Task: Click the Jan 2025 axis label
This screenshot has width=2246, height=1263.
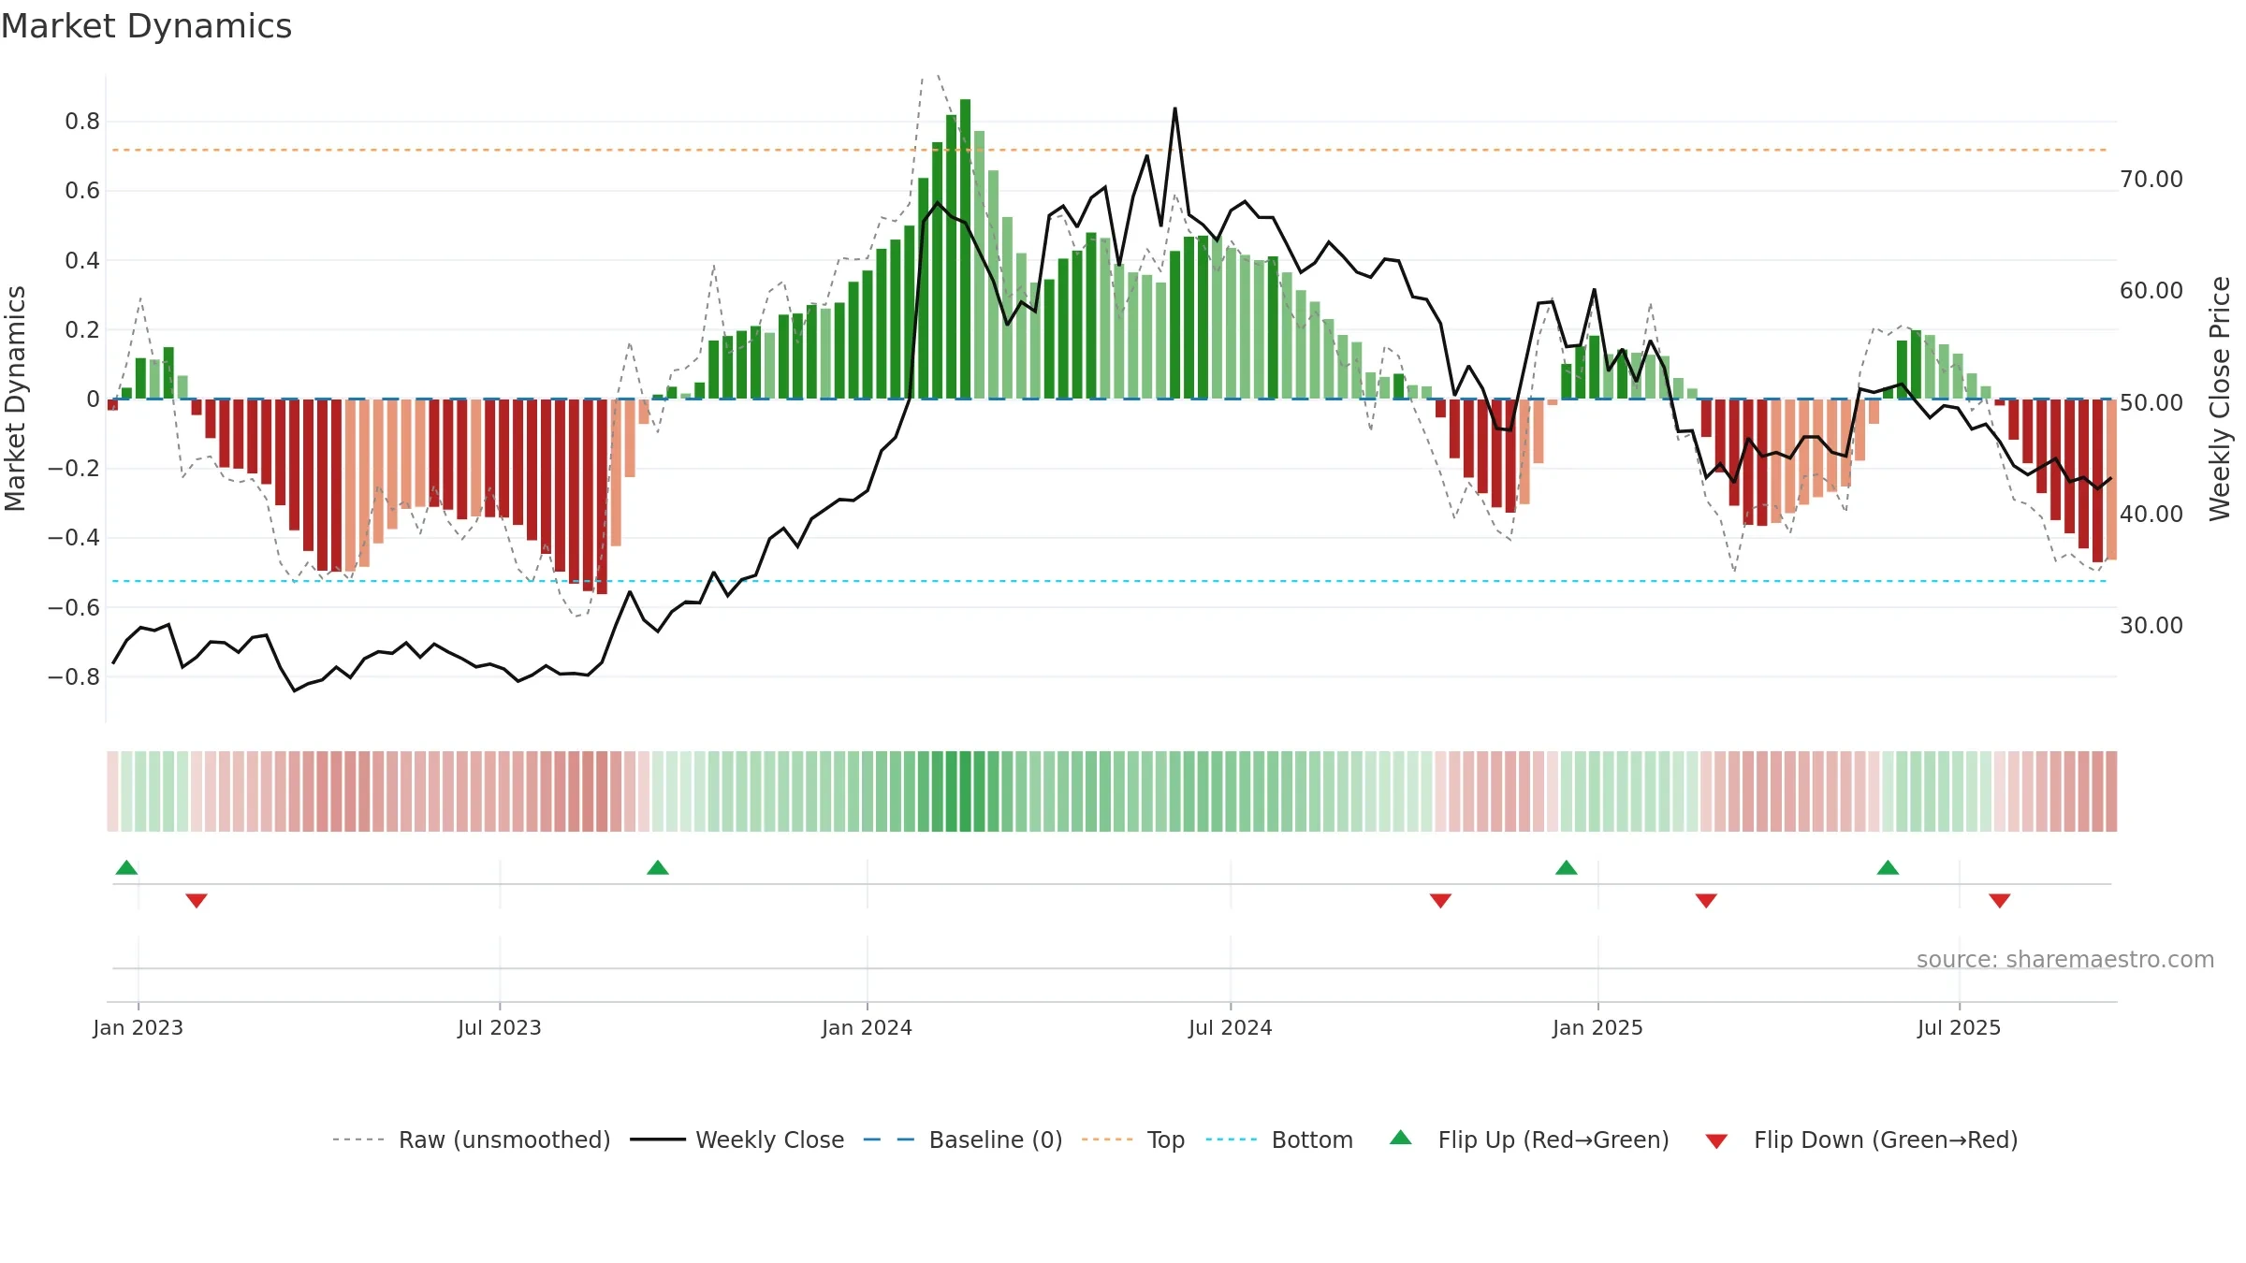Action: 1597,1027
